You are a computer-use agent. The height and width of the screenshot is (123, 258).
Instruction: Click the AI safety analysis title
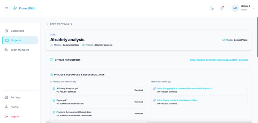(67, 40)
